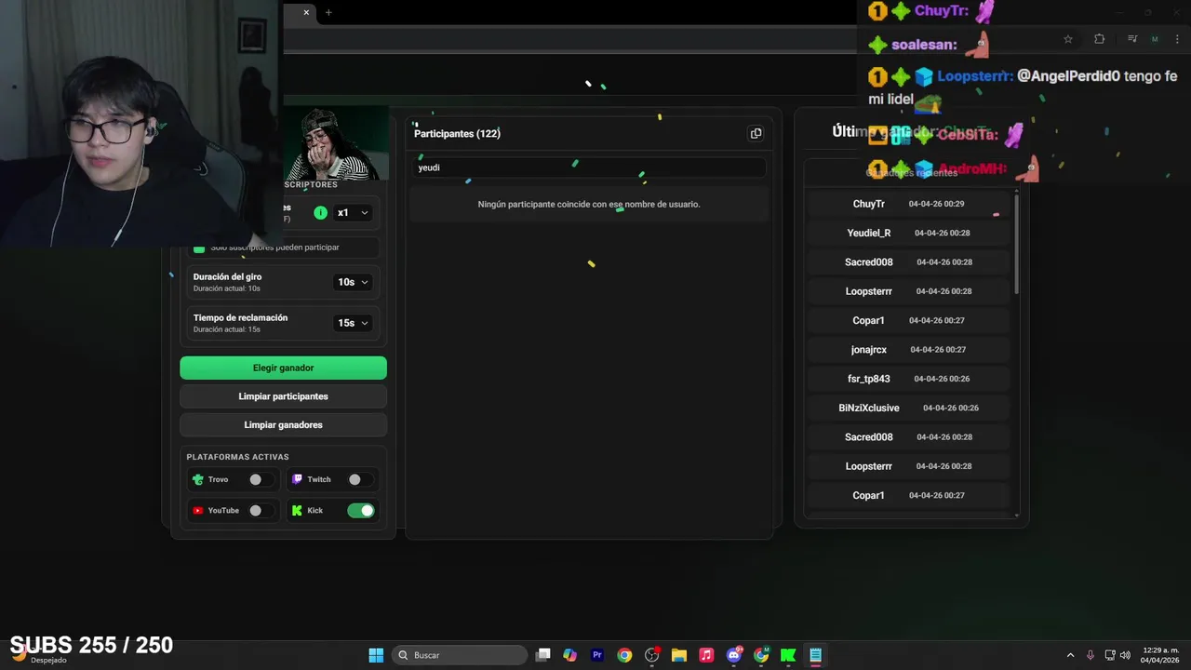Open the browser media control icon
The width and height of the screenshot is (1191, 670).
tap(1132, 39)
